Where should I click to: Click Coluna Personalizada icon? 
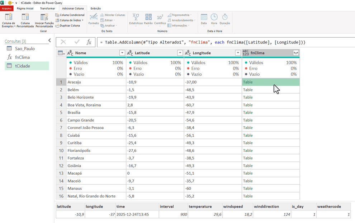point(25,17)
